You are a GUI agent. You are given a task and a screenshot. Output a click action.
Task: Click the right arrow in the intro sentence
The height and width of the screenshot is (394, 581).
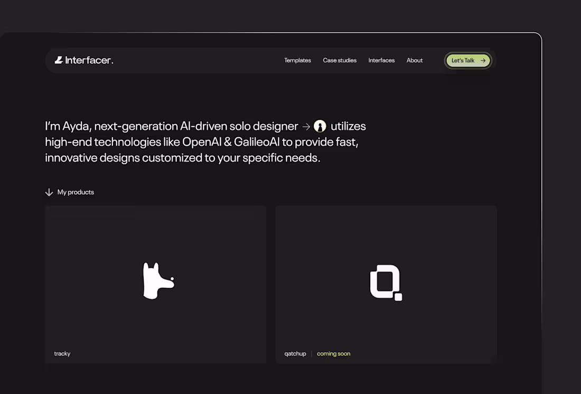(x=307, y=127)
